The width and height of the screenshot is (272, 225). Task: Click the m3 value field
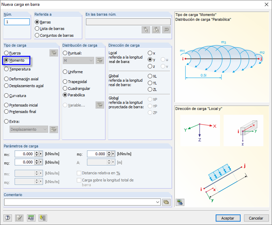[97, 154]
